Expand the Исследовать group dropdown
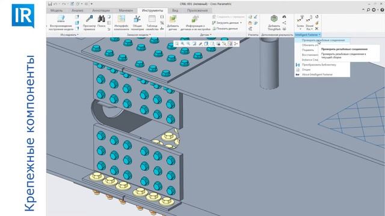385x216 pixels. tap(70, 35)
